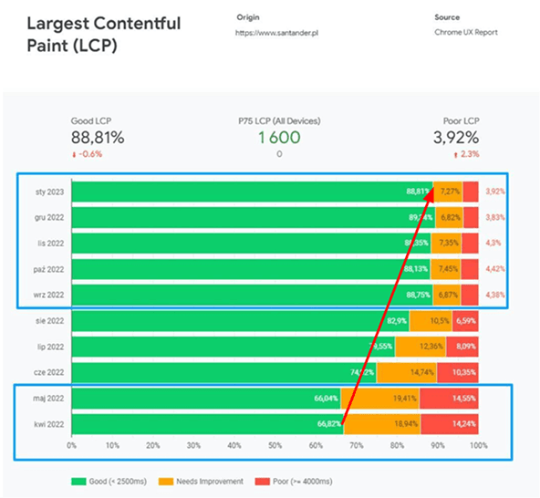Image resolution: width=540 pixels, height=498 pixels.
Task: Click the Poor LCP 3,92% scorecard
Action: tap(456, 137)
